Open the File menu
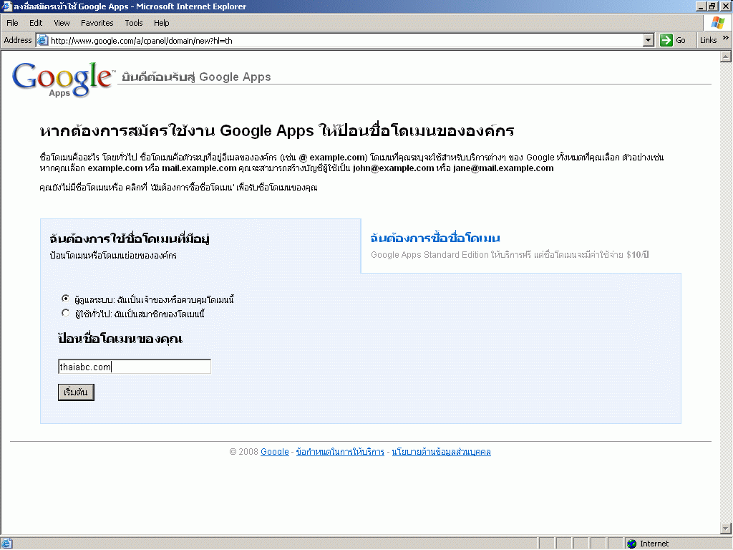This screenshot has height=550, width=733. 12,23
